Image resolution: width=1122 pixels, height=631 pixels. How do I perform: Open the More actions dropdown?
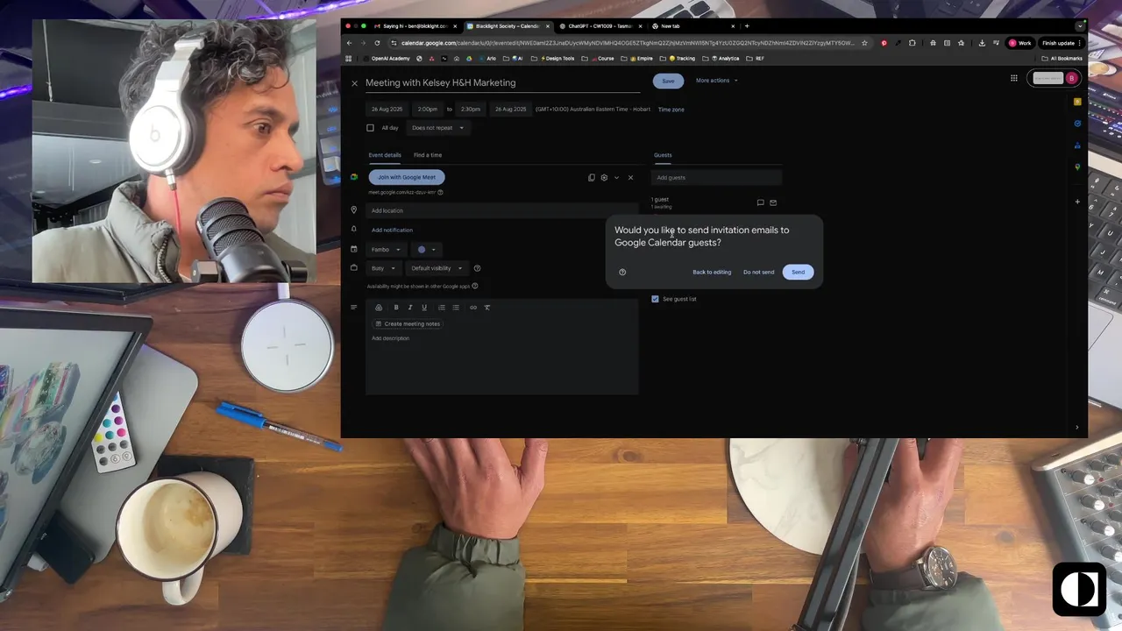pos(716,81)
